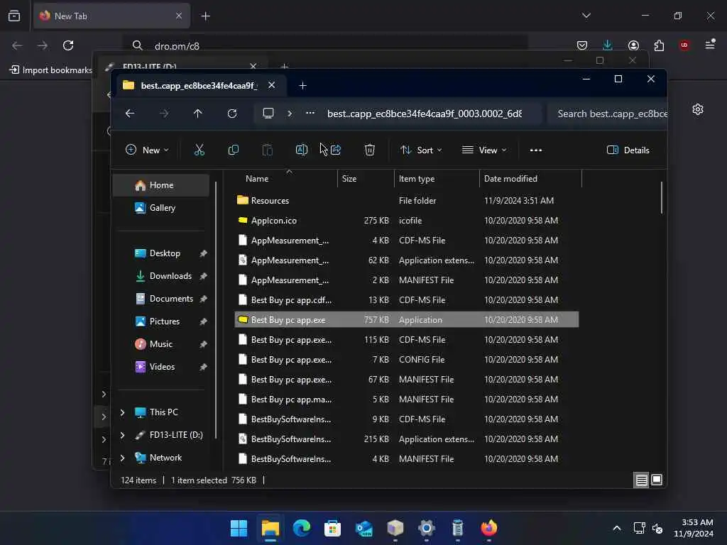Screen dimensions: 727x545
Task: Expand address bar path chevron
Action: click(290, 113)
